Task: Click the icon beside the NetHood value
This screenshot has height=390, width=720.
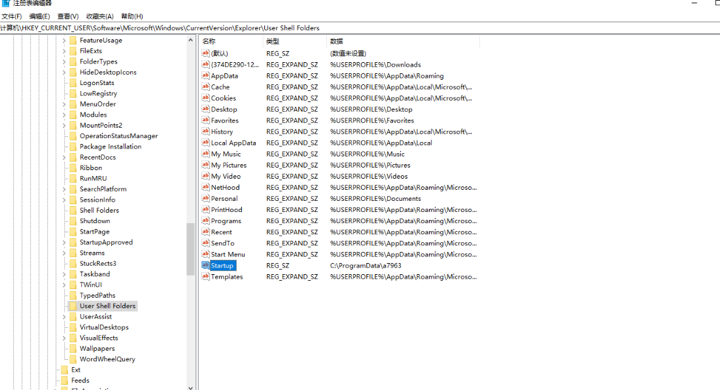Action: [x=205, y=187]
